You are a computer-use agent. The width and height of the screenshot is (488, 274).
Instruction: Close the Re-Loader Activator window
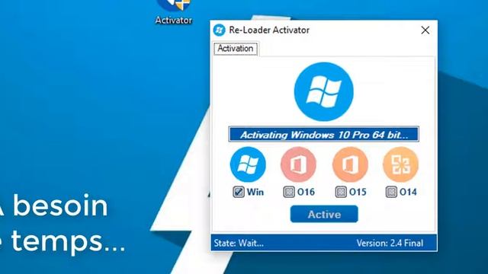pyautogui.click(x=425, y=30)
